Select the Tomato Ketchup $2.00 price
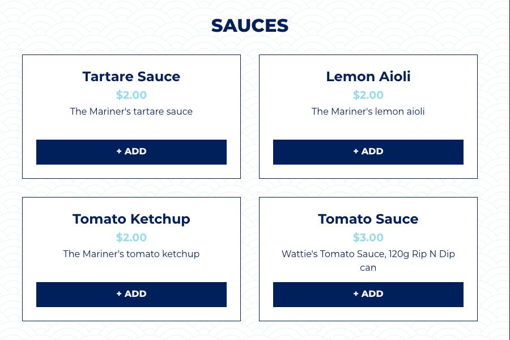The height and width of the screenshot is (340, 510). (x=131, y=238)
